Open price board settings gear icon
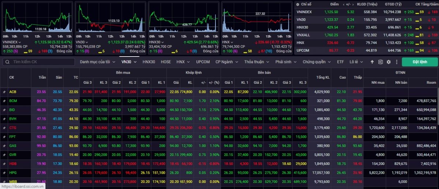The width and height of the screenshot is (439, 189). (389, 62)
